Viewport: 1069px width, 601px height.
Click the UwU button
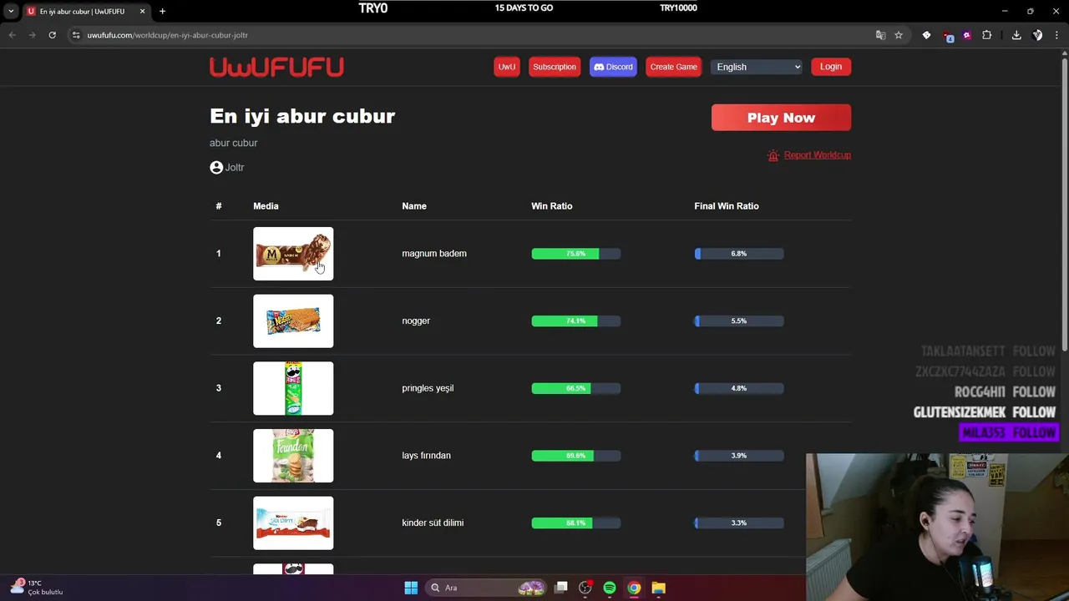[507, 67]
